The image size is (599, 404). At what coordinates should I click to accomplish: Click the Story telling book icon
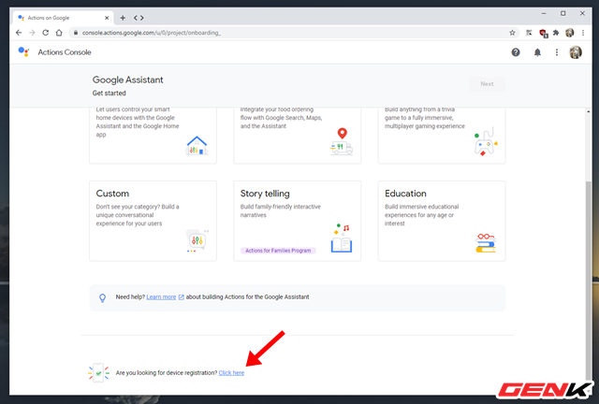pyautogui.click(x=342, y=238)
